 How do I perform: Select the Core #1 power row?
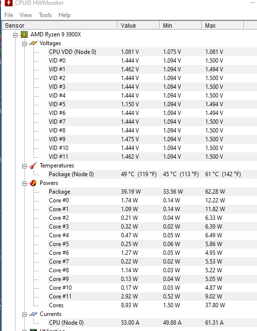152,209
